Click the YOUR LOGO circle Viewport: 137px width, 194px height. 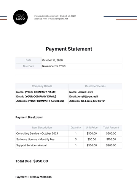point(20,17)
